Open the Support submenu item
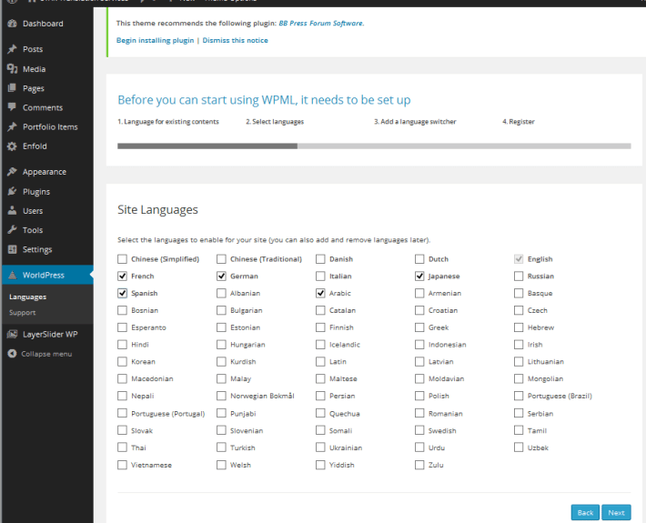Image resolution: width=646 pixels, height=523 pixels. click(x=22, y=313)
